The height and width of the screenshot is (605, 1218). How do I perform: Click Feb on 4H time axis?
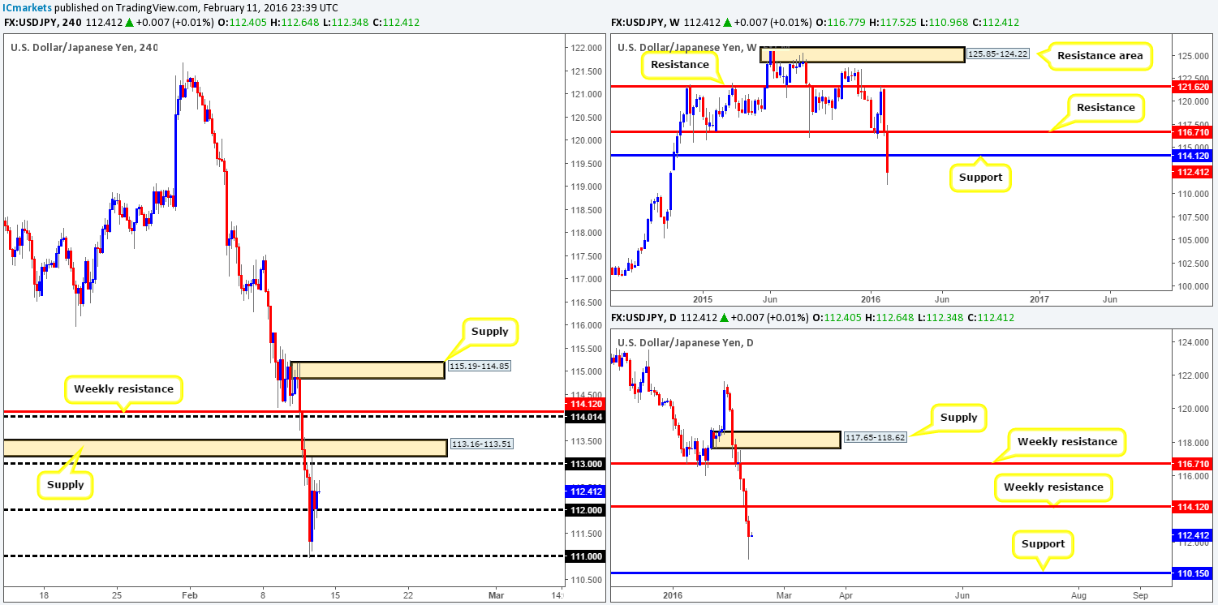click(x=188, y=594)
